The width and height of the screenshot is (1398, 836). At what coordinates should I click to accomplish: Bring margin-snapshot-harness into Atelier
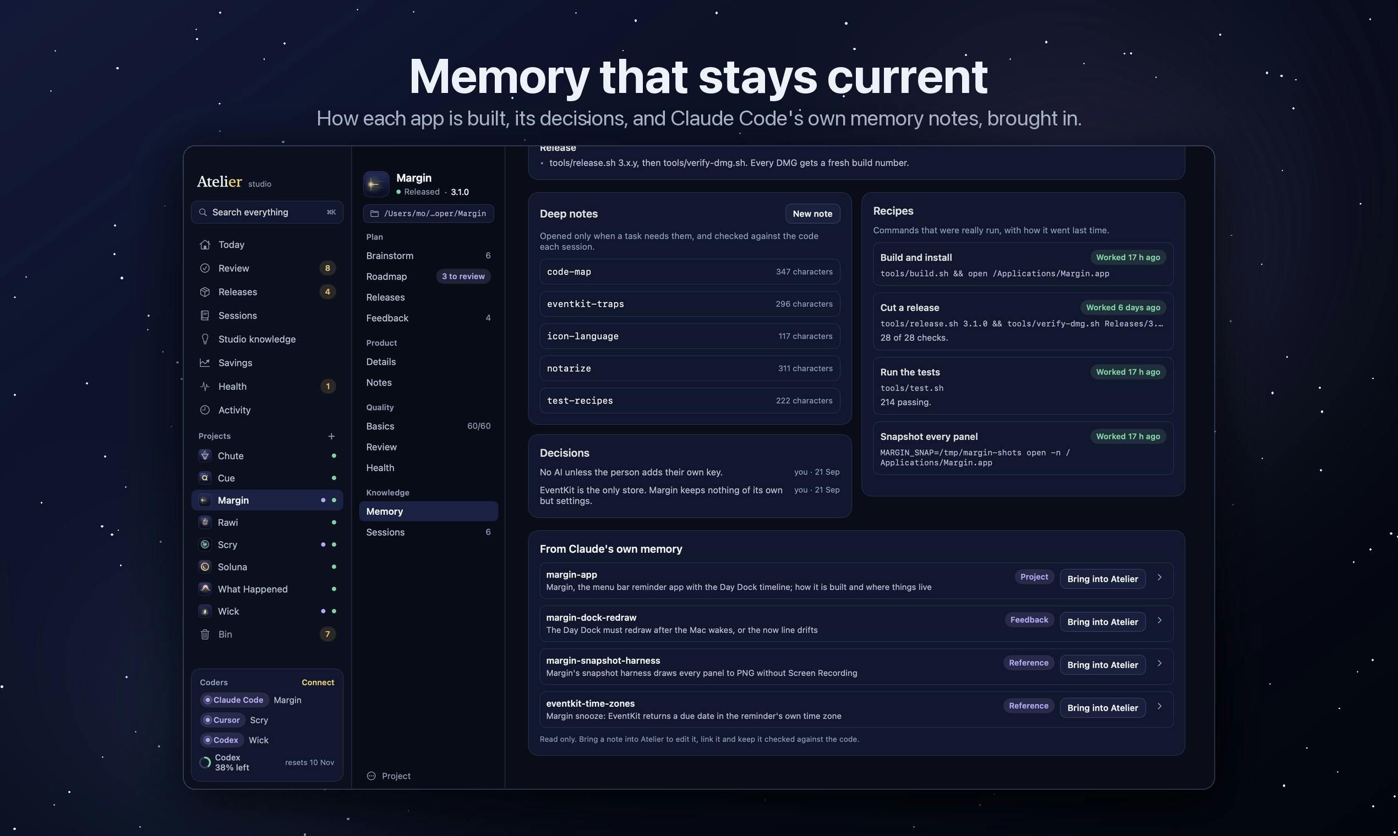click(x=1102, y=665)
